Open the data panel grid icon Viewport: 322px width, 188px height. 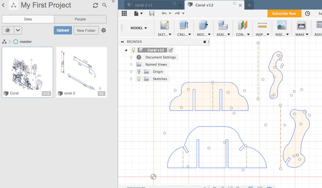[x=124, y=13]
